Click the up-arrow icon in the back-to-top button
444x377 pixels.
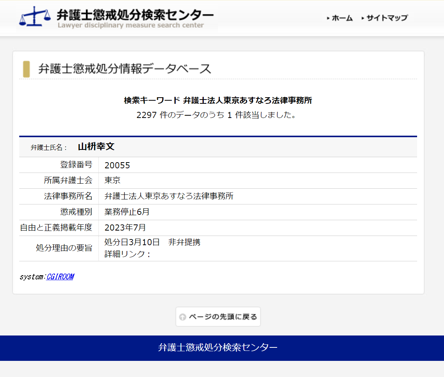pos(183,317)
